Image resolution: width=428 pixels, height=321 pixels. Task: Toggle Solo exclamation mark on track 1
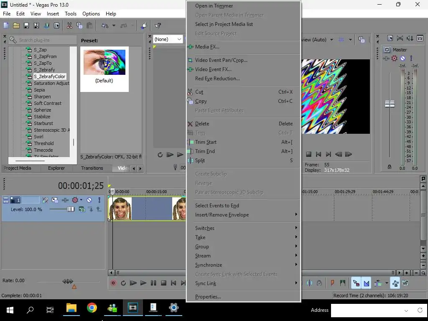99,200
